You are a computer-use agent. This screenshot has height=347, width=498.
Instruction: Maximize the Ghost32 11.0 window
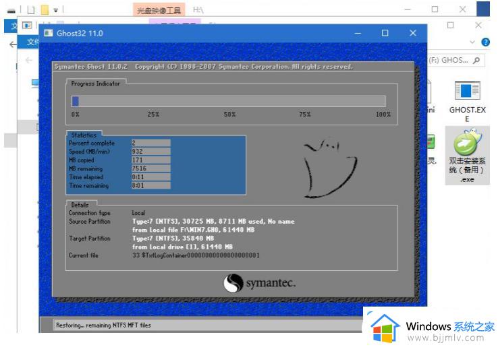pos(385,33)
